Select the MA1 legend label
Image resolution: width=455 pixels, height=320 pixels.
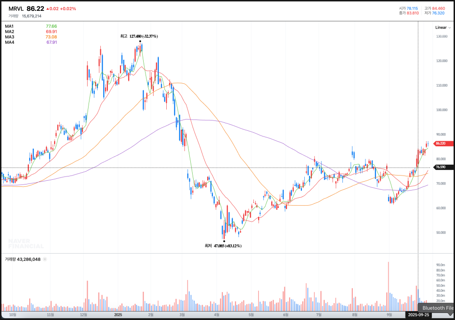(9, 26)
